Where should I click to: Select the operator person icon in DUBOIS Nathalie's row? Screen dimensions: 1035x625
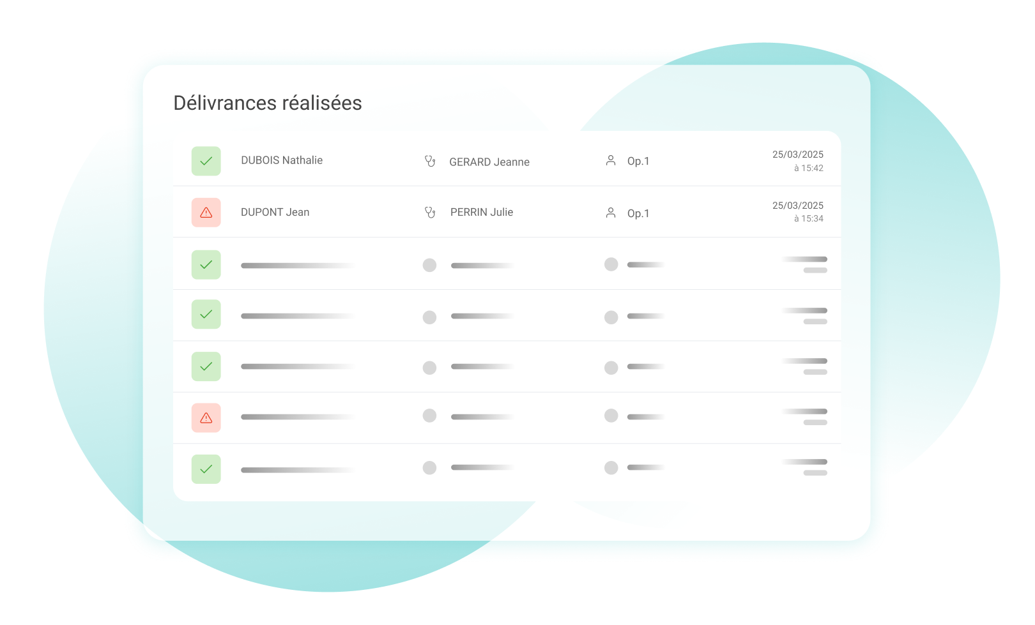(x=611, y=161)
